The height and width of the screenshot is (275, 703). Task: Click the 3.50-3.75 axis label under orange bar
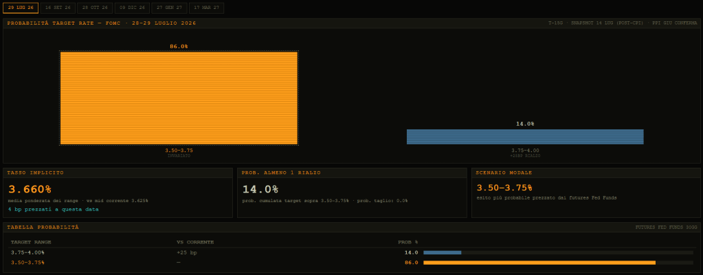click(179, 151)
